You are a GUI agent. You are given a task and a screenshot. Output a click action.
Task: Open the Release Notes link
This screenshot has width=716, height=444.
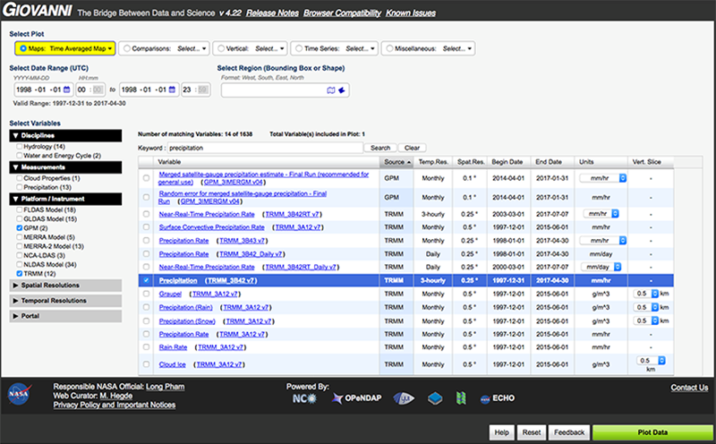click(x=273, y=13)
